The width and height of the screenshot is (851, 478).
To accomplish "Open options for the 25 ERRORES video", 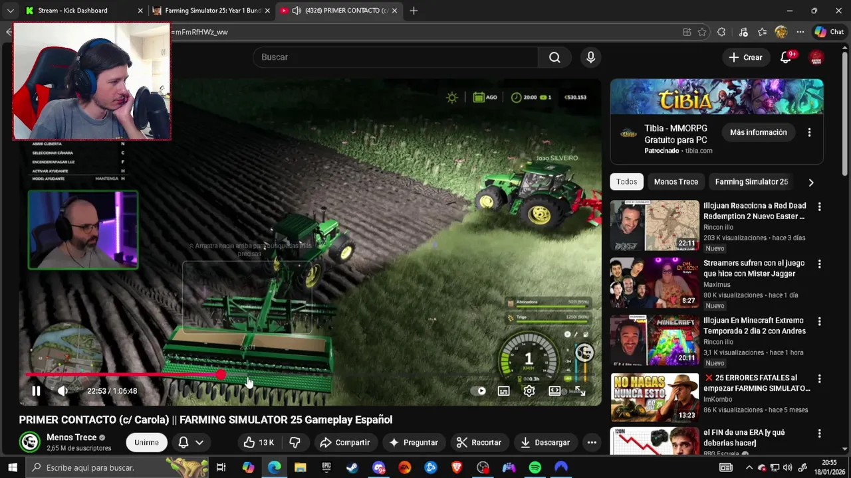I will (x=819, y=378).
